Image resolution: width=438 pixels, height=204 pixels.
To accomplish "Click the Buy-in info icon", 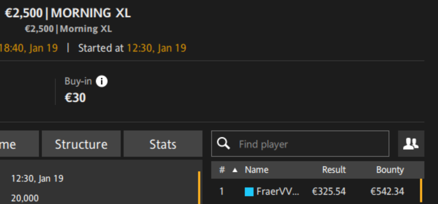I will point(102,82).
